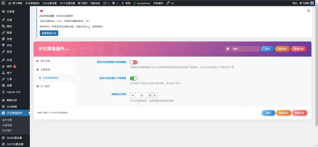
Task: Open 工具 in the sidebar
Action: point(15,79)
